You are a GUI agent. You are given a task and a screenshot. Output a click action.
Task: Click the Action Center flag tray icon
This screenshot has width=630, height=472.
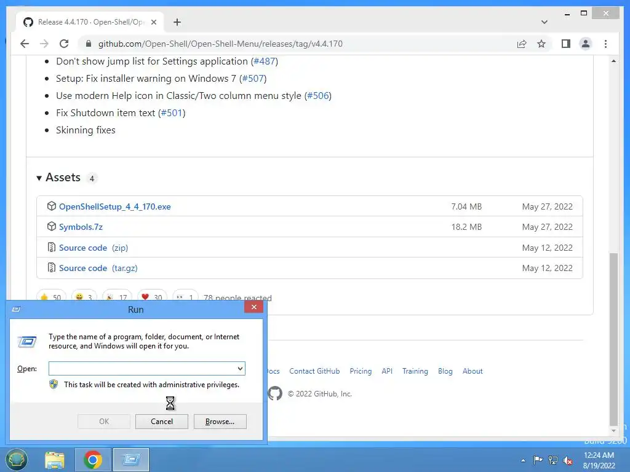(x=538, y=460)
